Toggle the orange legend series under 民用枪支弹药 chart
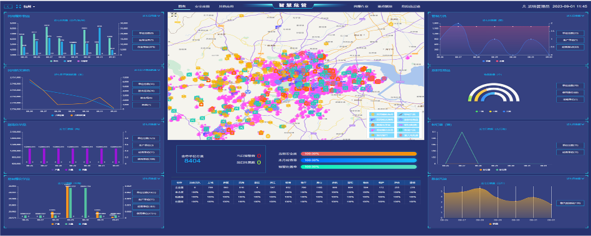This screenshot has width=591, height=236. click(x=78, y=115)
